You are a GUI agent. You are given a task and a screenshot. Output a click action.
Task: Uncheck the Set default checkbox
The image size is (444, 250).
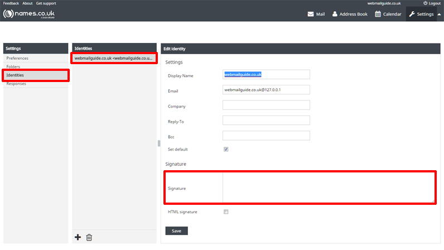tap(226, 149)
